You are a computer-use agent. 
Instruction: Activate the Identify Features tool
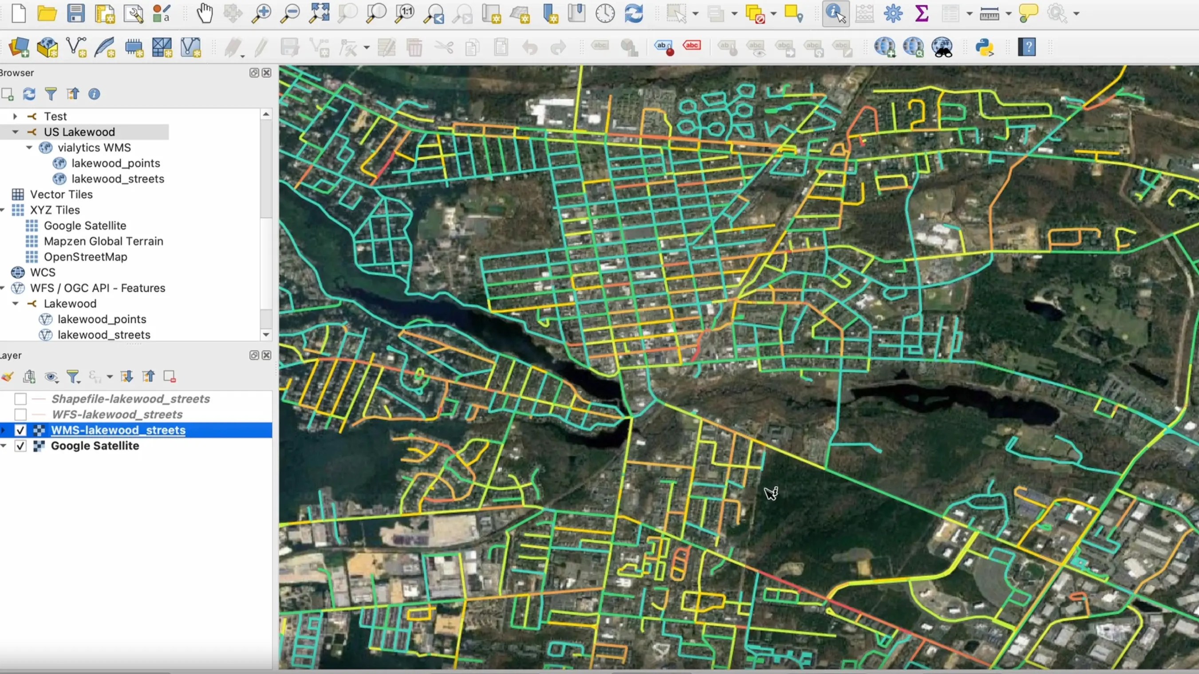[836, 13]
